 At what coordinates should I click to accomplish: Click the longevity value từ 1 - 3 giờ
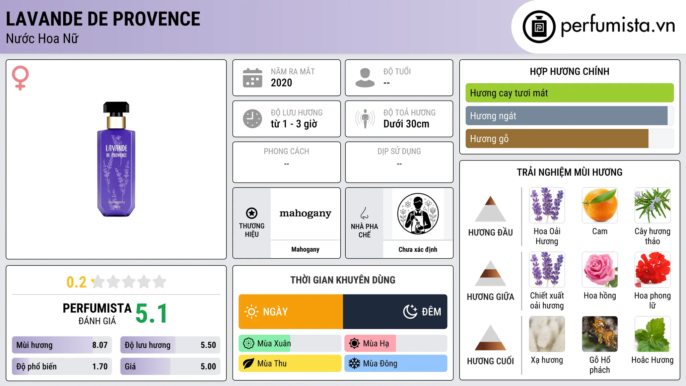click(x=294, y=124)
